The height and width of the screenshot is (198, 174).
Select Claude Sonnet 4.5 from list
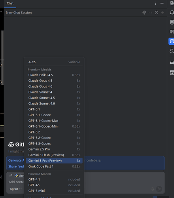click(54, 98)
